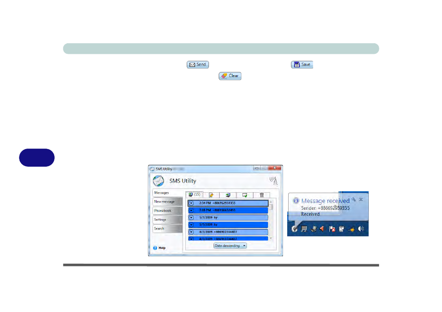The width and height of the screenshot is (442, 312).
Task: Click the Save button
Action: point(302,65)
